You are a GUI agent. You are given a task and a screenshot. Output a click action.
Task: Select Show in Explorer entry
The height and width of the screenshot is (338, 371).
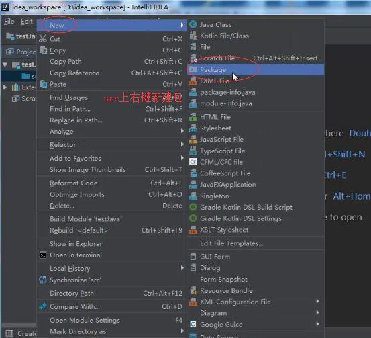click(x=111, y=243)
